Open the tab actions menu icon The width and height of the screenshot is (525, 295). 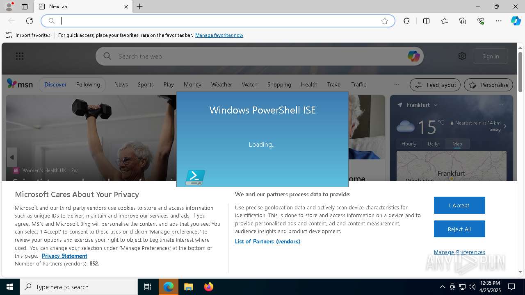point(25,7)
